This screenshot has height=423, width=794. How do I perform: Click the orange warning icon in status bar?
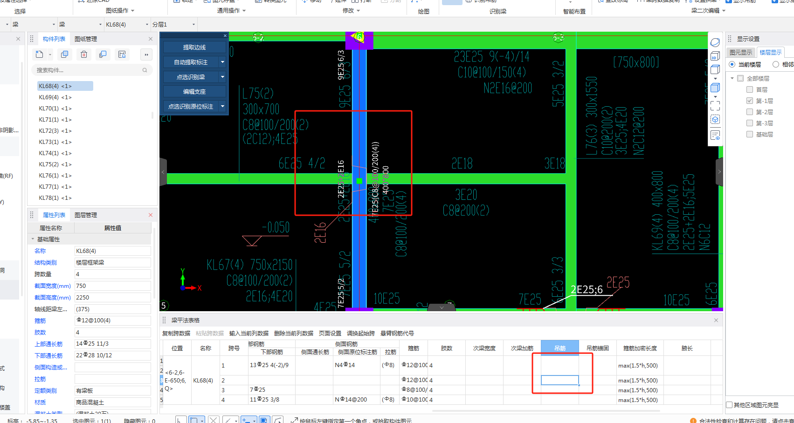click(x=693, y=421)
